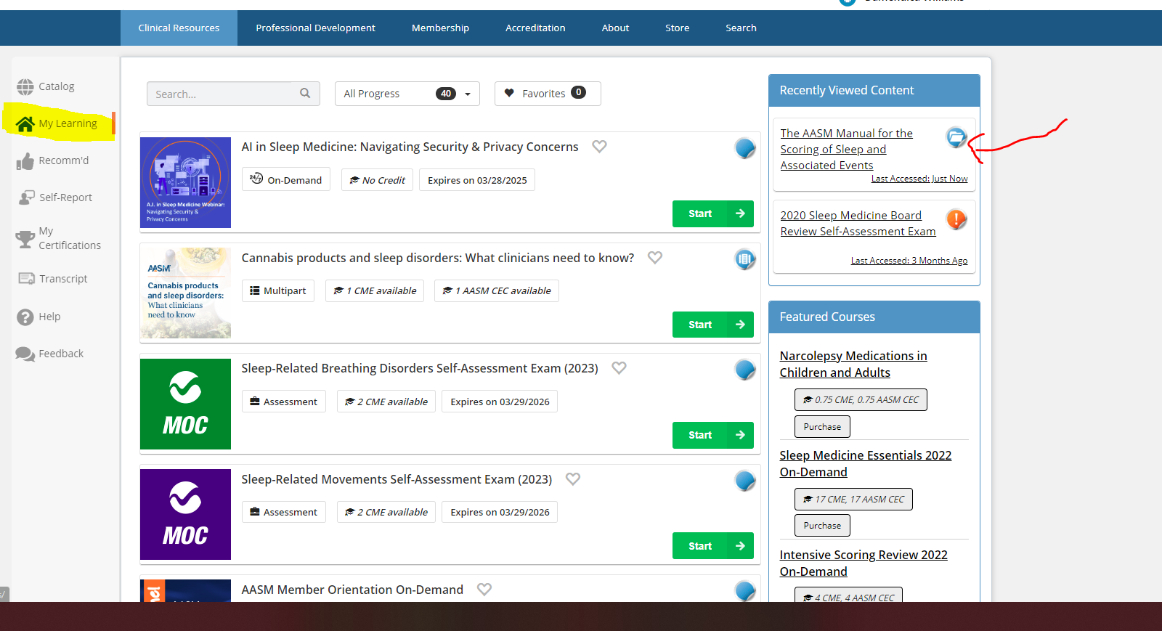The width and height of the screenshot is (1162, 631).
Task: Favorite the AI in Sleep Medicine course heart
Action: (599, 147)
